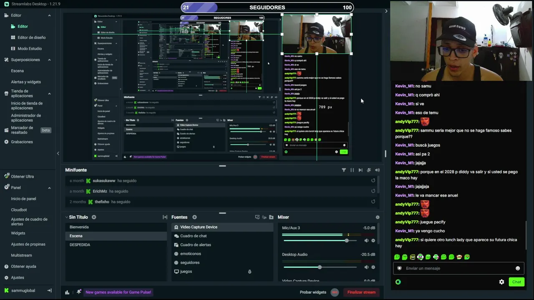Open Grabaciones page
The image size is (534, 300).
[22, 142]
